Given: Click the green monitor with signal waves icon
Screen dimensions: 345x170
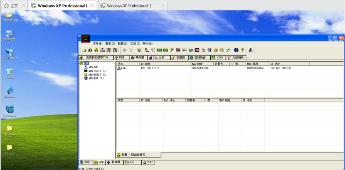Looking at the screenshot, I should [x=228, y=50].
